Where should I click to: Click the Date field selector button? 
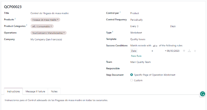(134, 51)
